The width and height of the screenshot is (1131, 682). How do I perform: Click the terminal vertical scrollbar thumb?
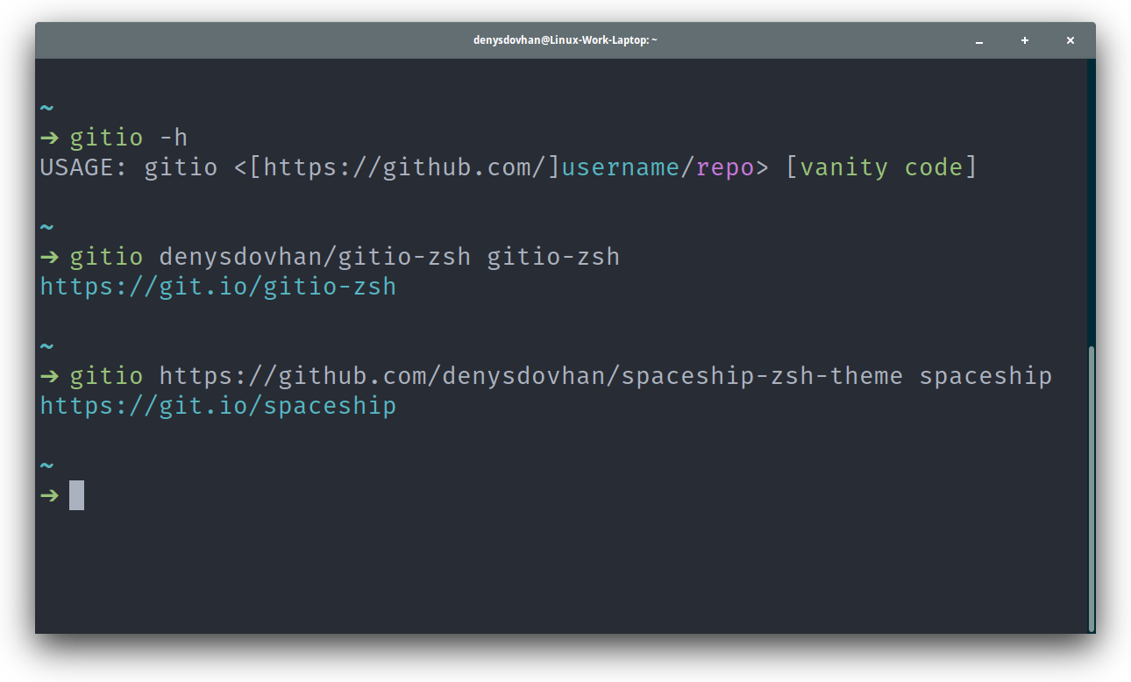click(x=1092, y=488)
